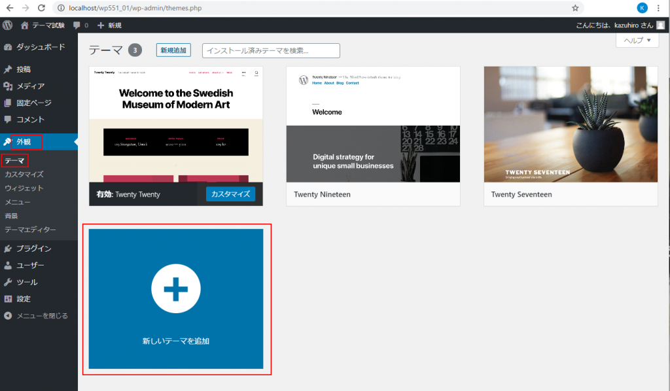Click the user avatar next to kazuhiro
The height and width of the screenshot is (391, 670).
click(660, 25)
